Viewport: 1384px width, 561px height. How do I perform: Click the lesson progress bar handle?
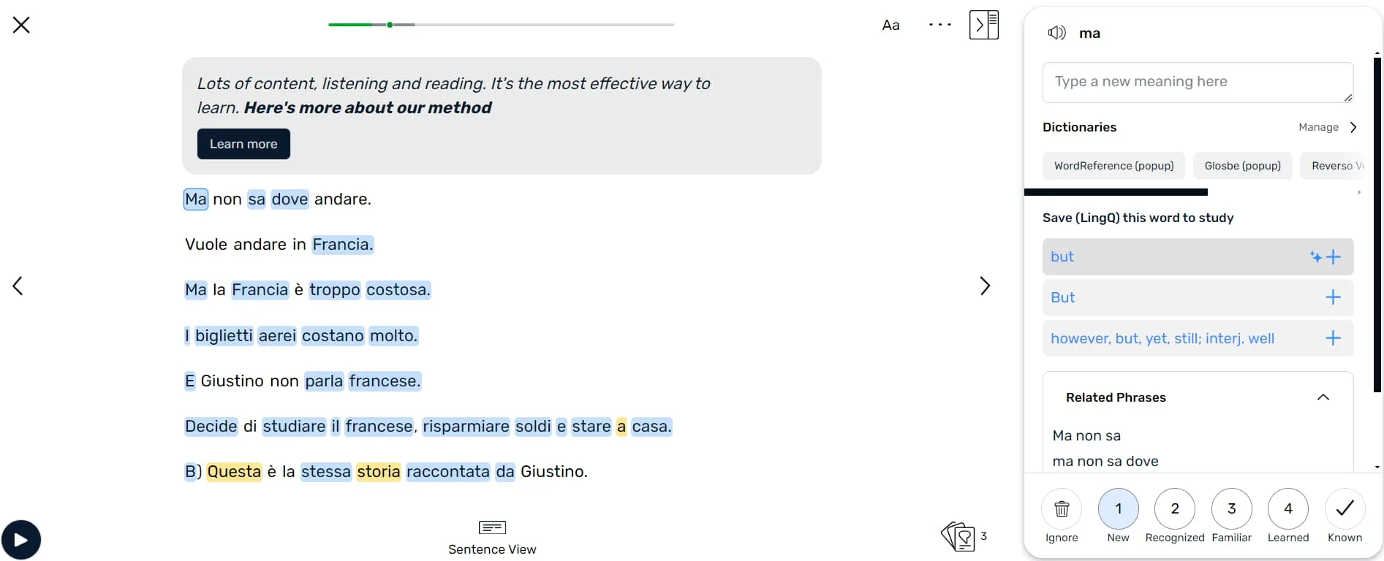click(x=390, y=25)
